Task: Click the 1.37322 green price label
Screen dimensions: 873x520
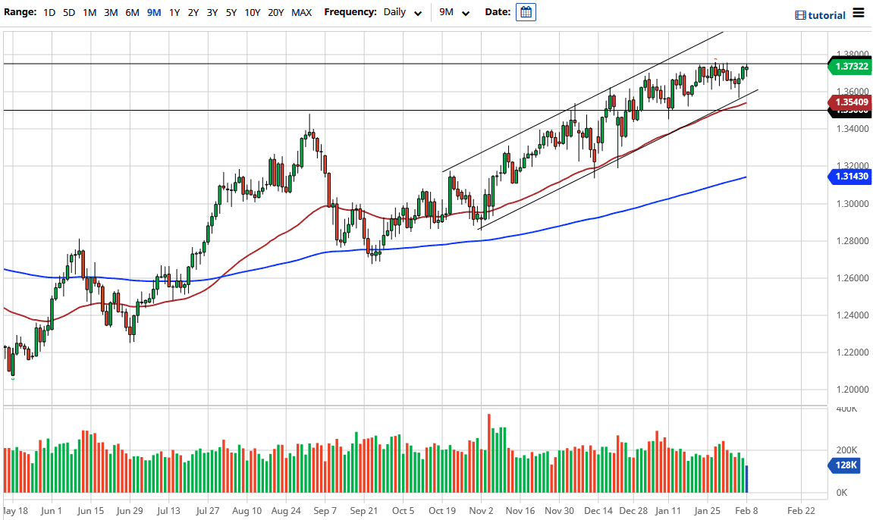Action: (x=851, y=66)
